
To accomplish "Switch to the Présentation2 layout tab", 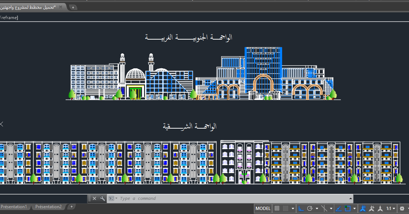I will [x=48, y=207].
